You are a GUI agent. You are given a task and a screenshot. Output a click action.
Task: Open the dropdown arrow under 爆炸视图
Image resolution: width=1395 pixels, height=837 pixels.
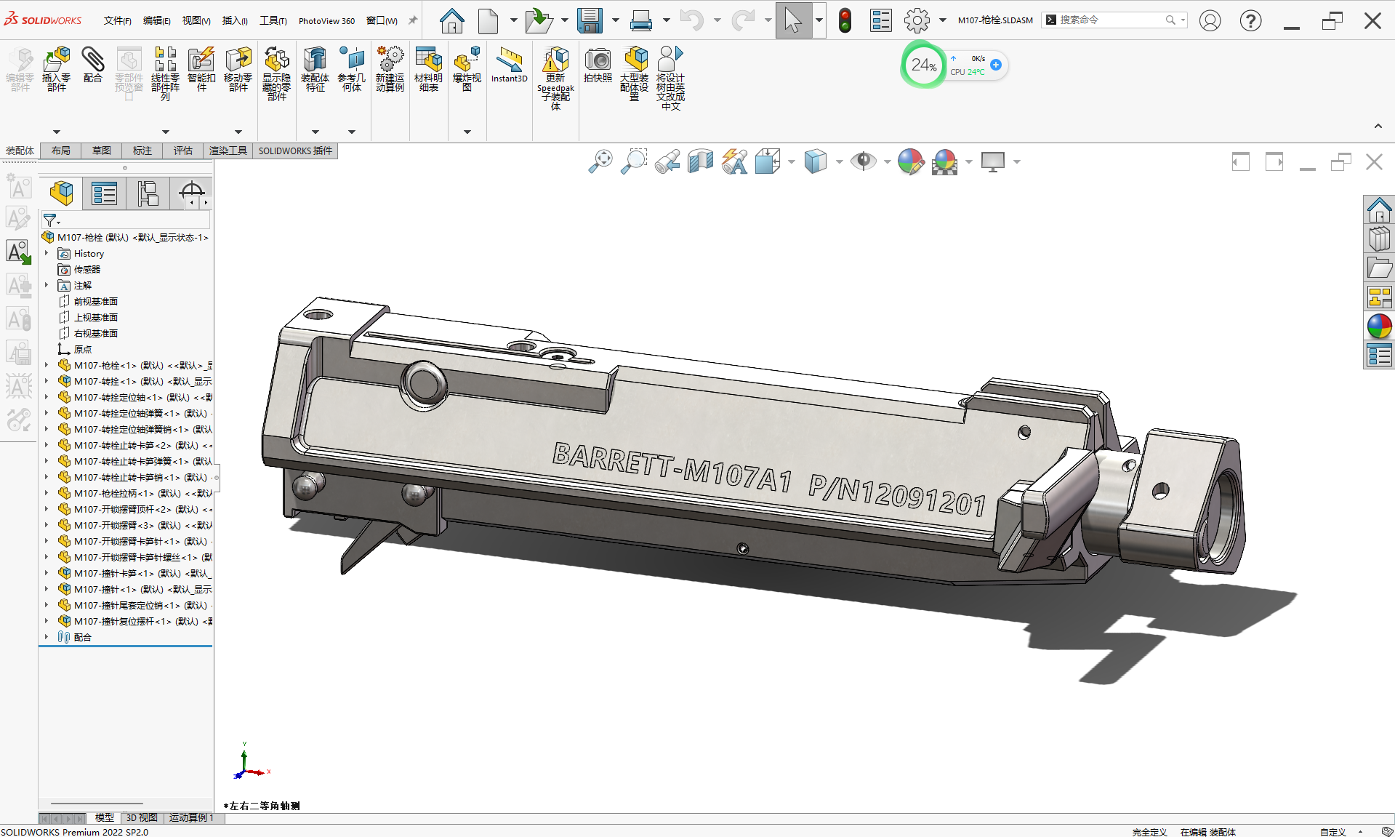click(x=467, y=132)
